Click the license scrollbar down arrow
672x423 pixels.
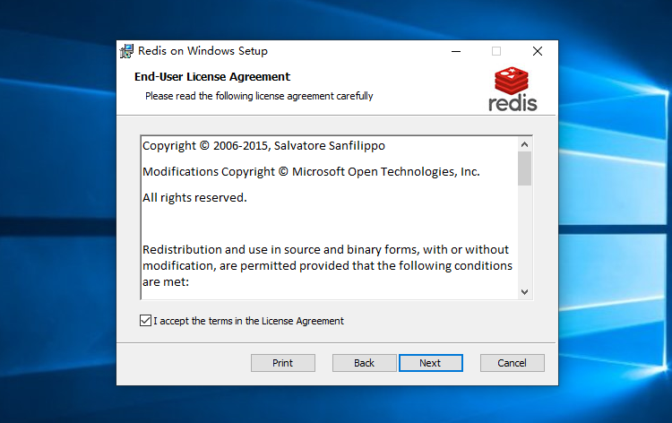click(524, 292)
